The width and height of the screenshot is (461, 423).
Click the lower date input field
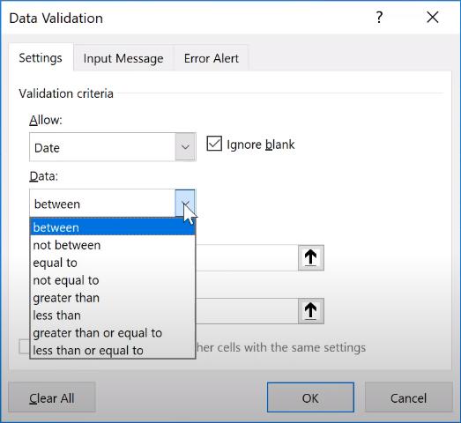pyautogui.click(x=247, y=311)
